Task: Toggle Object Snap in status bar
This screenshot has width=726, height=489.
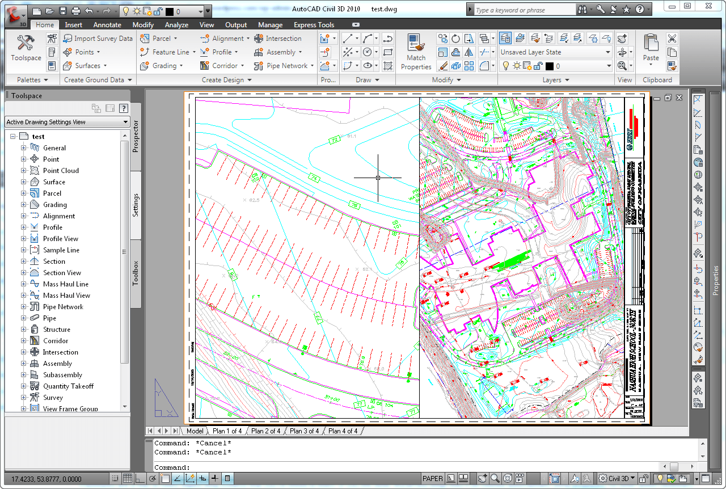Action: tap(165, 478)
